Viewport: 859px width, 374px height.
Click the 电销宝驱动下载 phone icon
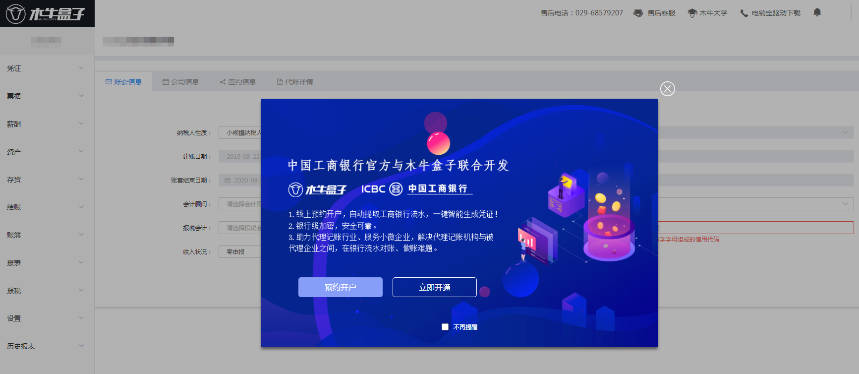pyautogui.click(x=744, y=13)
